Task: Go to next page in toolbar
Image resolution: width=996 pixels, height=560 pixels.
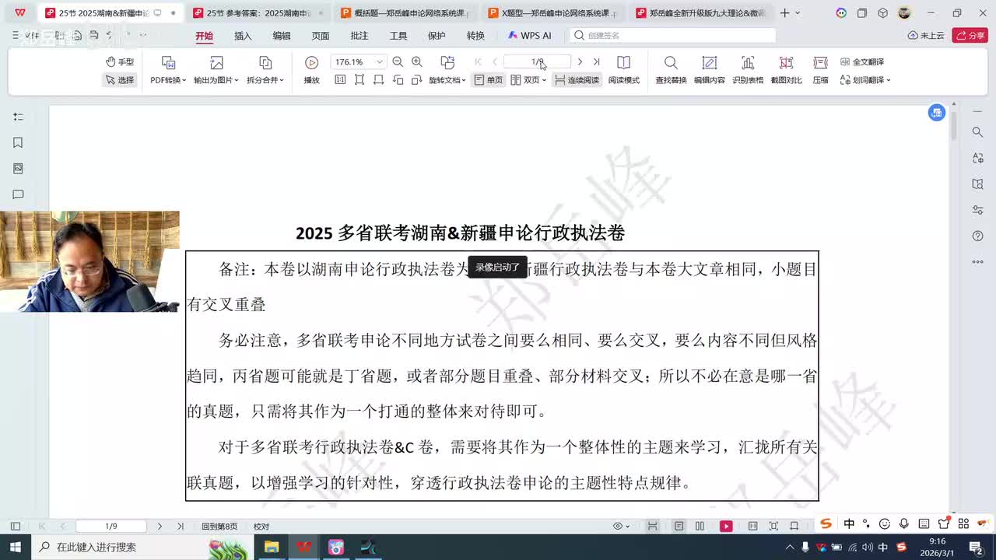Action: [x=580, y=61]
